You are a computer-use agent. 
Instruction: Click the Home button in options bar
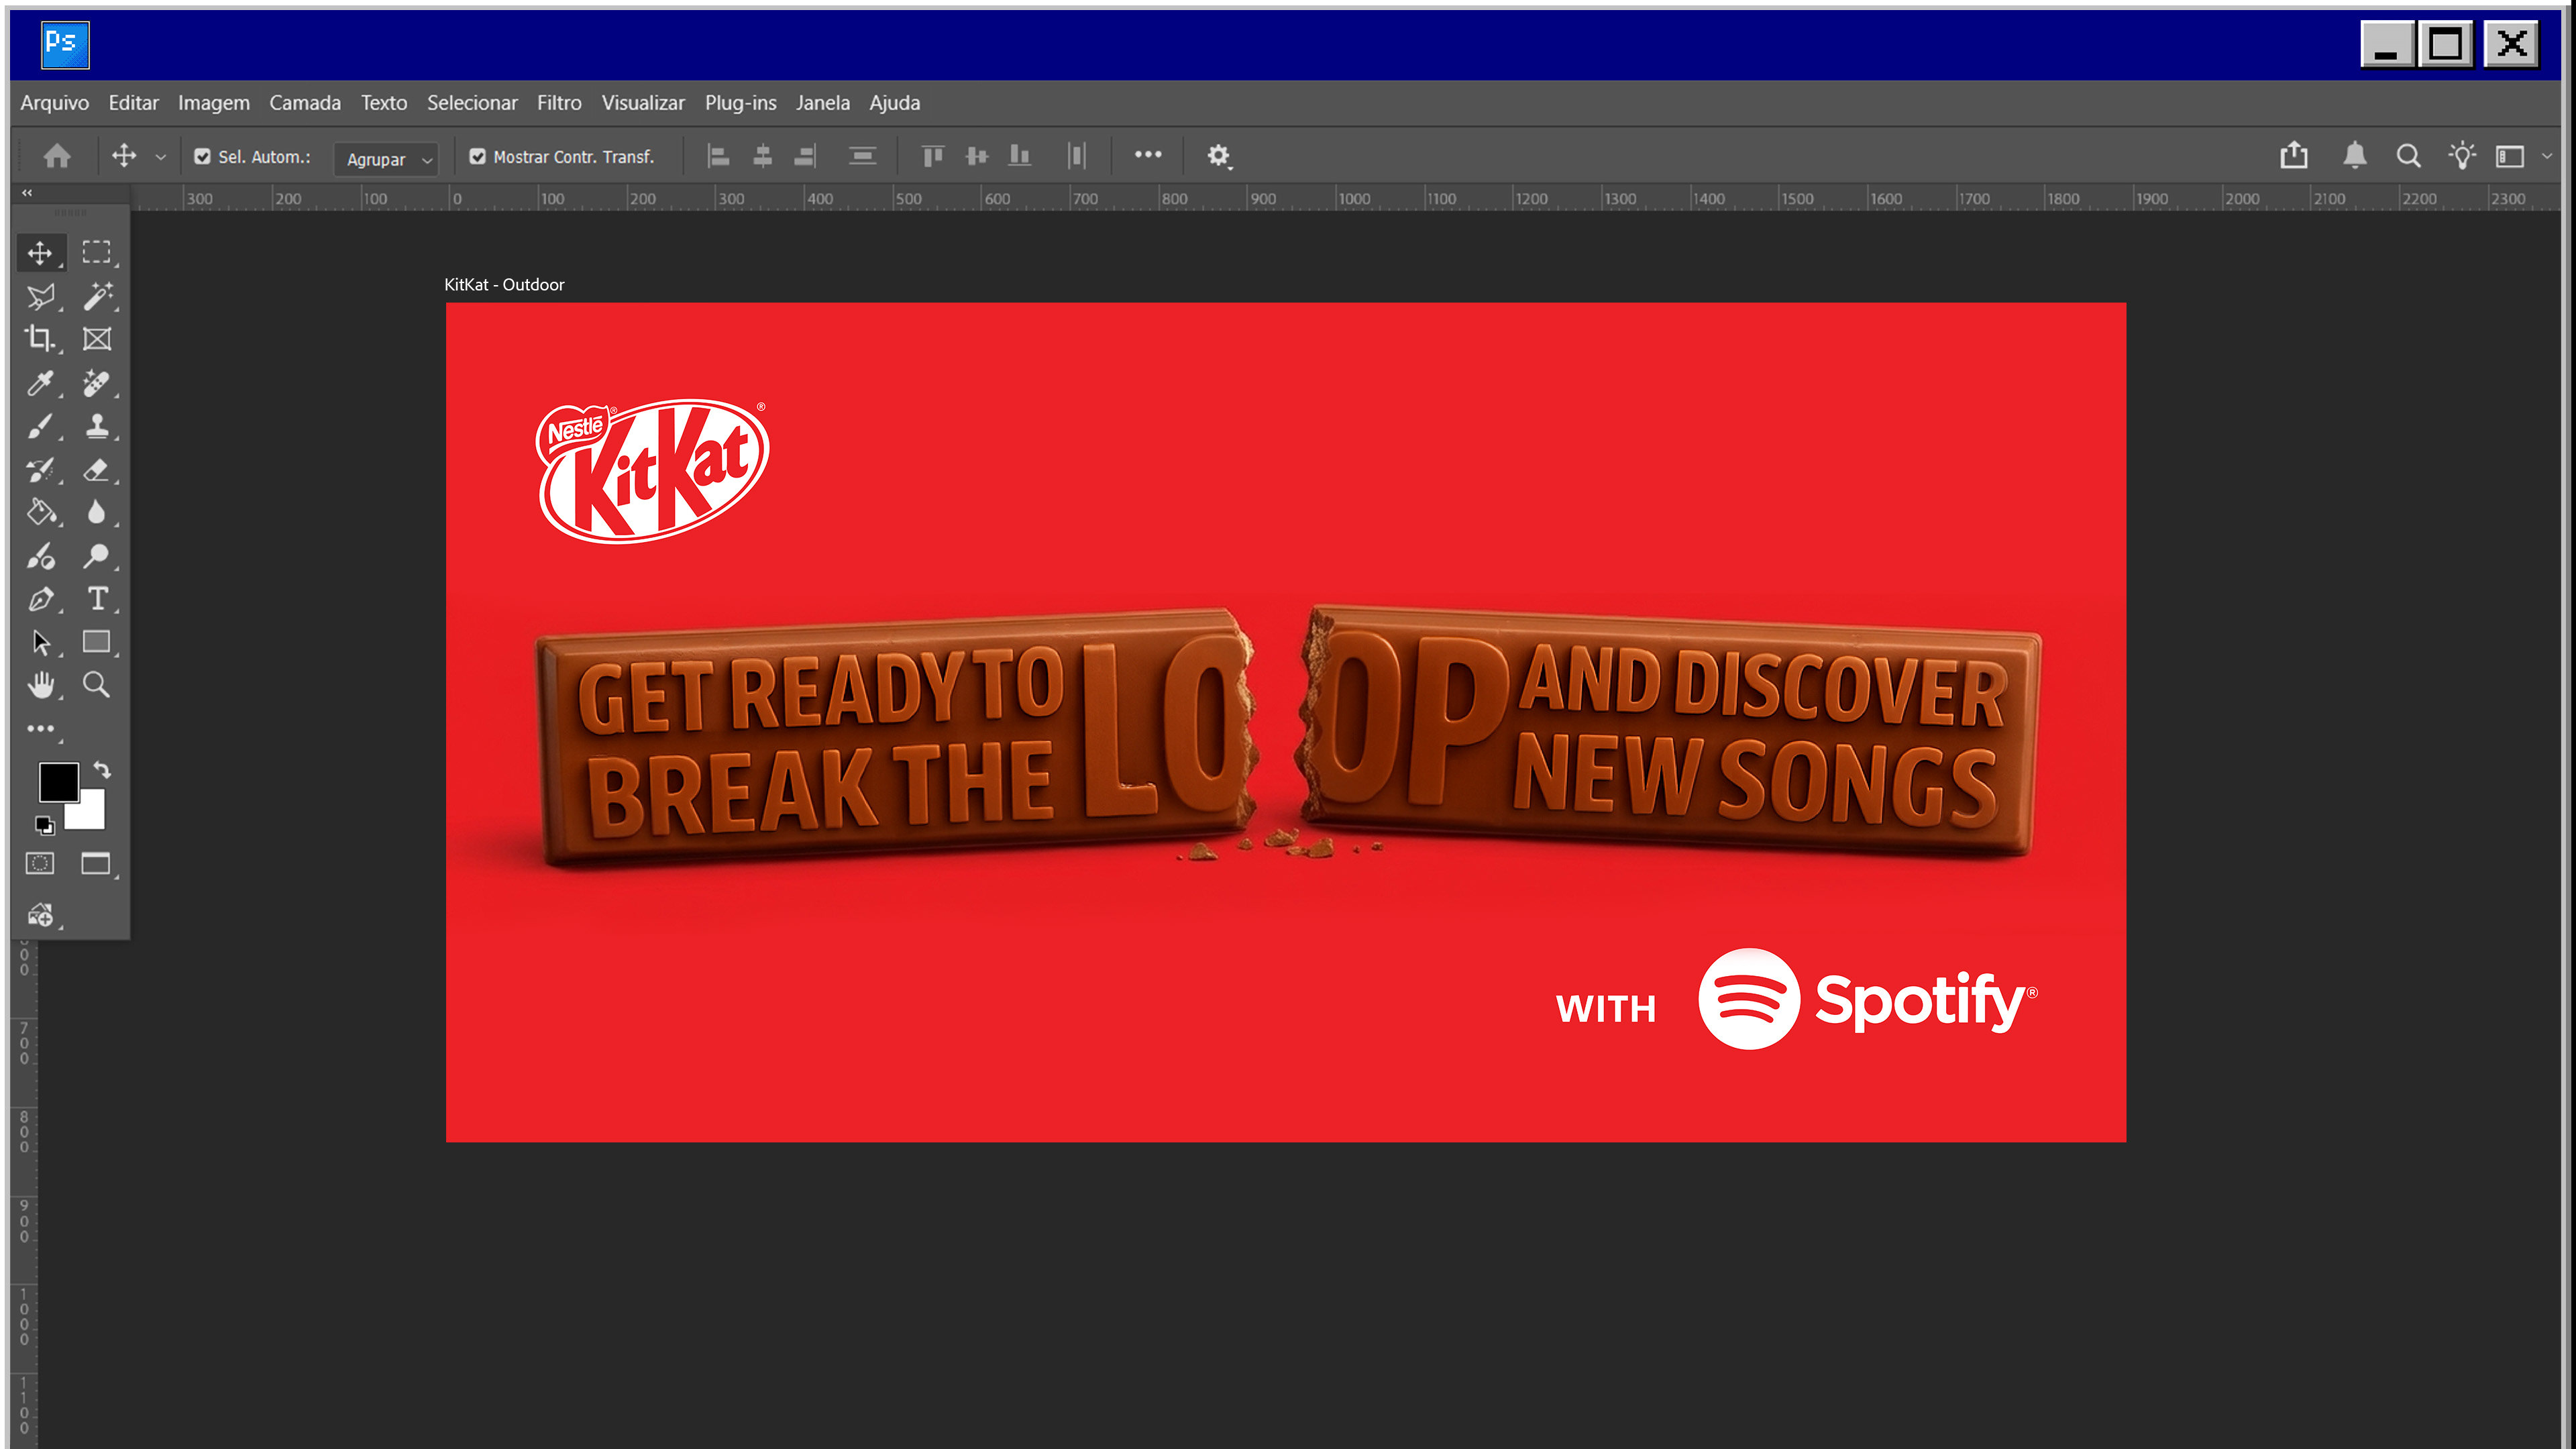coord(57,156)
